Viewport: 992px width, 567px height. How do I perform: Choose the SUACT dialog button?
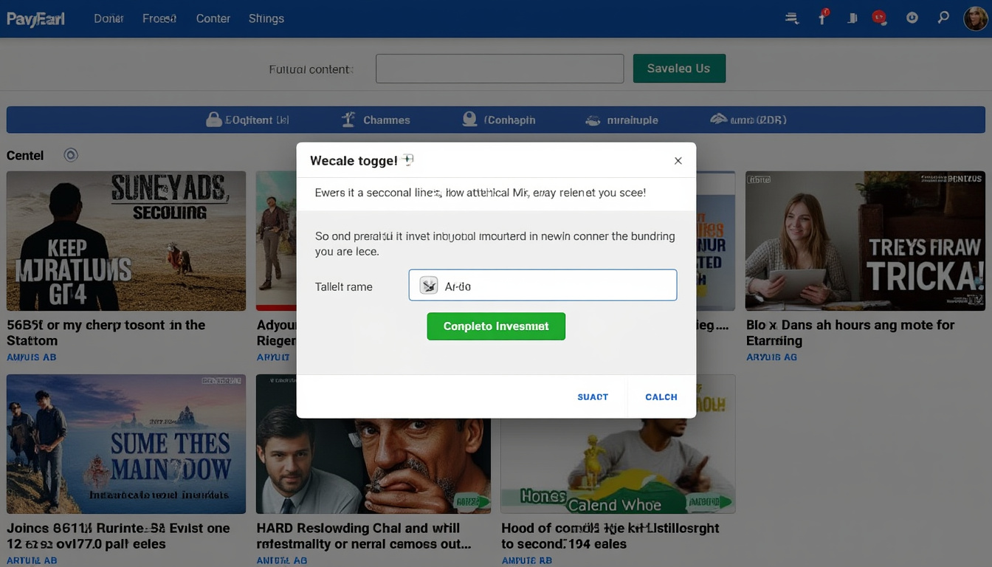593,397
